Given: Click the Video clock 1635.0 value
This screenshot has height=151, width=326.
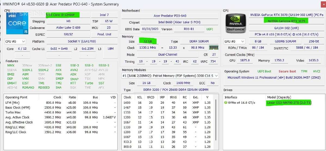Looking at the screenshot, I should pos(313,61).
